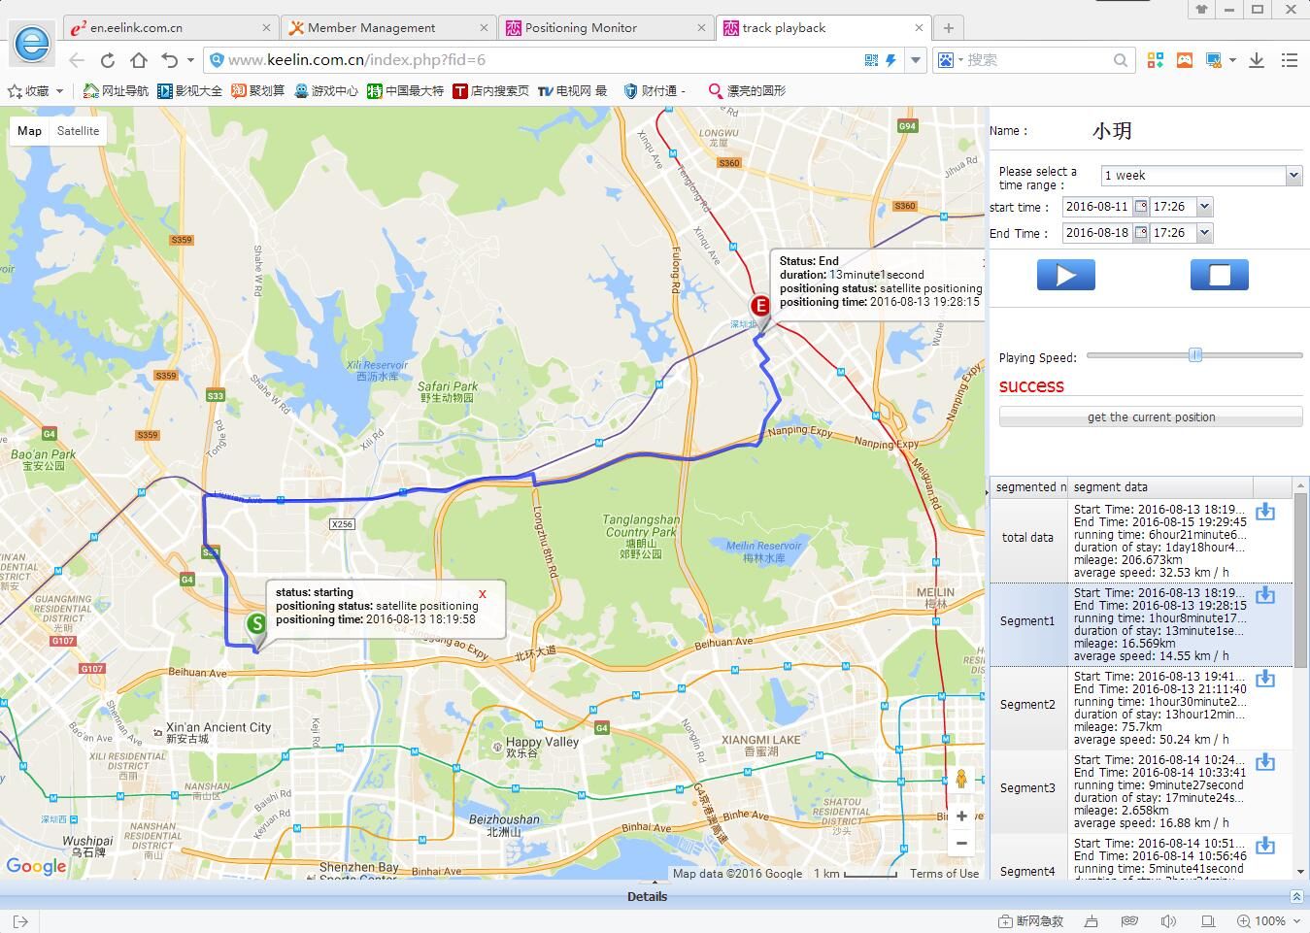Click get the current position button
1310x933 pixels.
coord(1151,417)
